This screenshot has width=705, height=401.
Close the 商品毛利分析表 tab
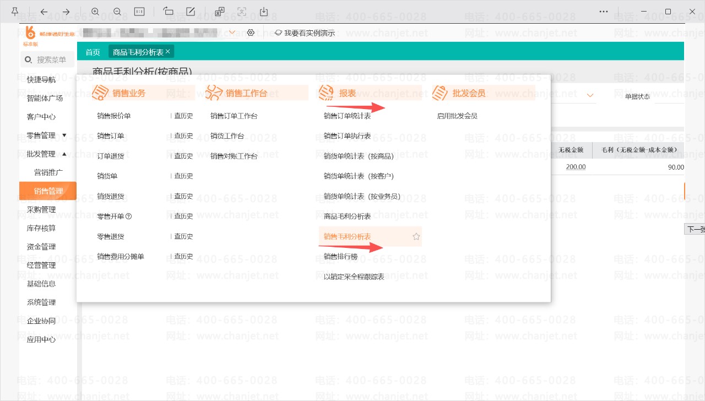pos(168,51)
